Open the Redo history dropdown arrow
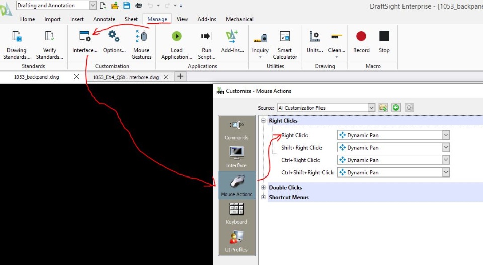Viewport: 483px width, 265px height. [x=175, y=5]
